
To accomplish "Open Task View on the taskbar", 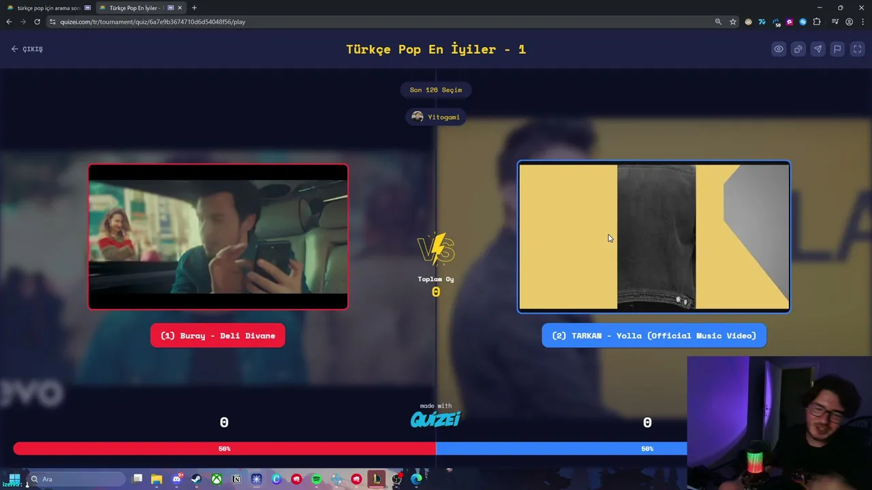I will tap(138, 479).
